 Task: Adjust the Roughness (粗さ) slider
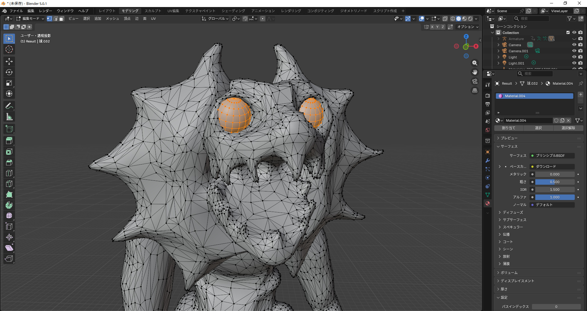[555, 182]
